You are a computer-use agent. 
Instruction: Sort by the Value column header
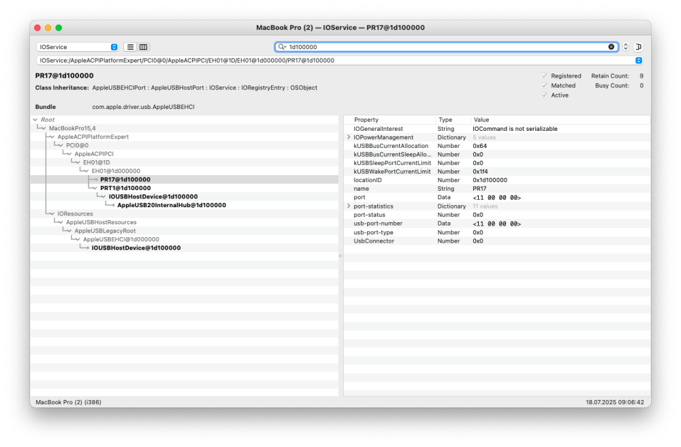tap(560, 120)
